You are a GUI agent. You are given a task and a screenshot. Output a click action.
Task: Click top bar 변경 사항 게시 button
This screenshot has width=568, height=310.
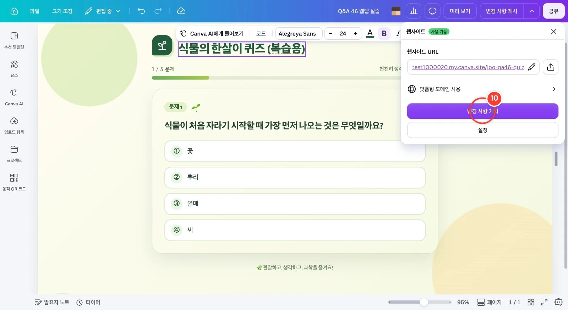click(502, 11)
